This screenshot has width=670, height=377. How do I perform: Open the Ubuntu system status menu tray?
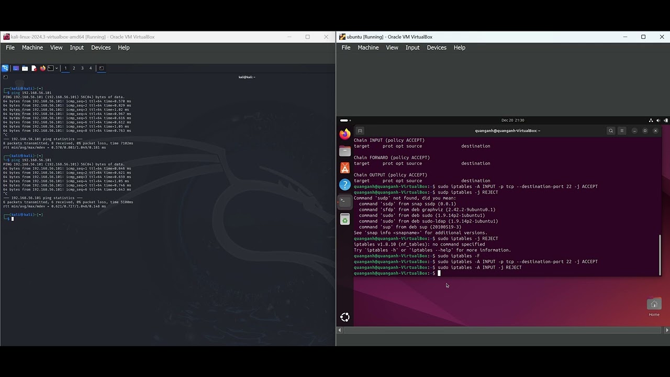coord(658,120)
